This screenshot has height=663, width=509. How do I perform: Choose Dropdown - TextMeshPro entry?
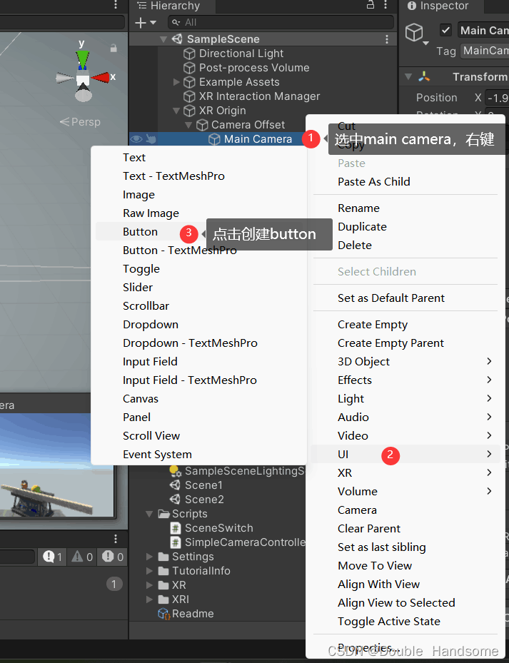point(190,343)
